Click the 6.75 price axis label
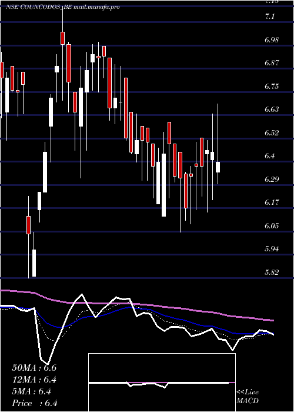 pos(272,87)
